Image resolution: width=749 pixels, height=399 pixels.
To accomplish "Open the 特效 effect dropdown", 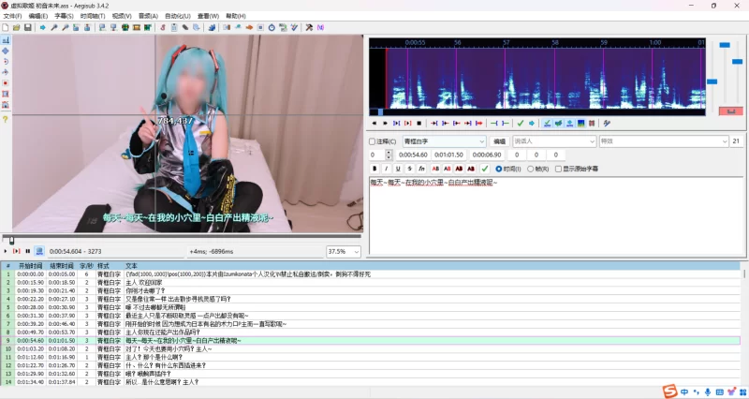I will pos(664,141).
